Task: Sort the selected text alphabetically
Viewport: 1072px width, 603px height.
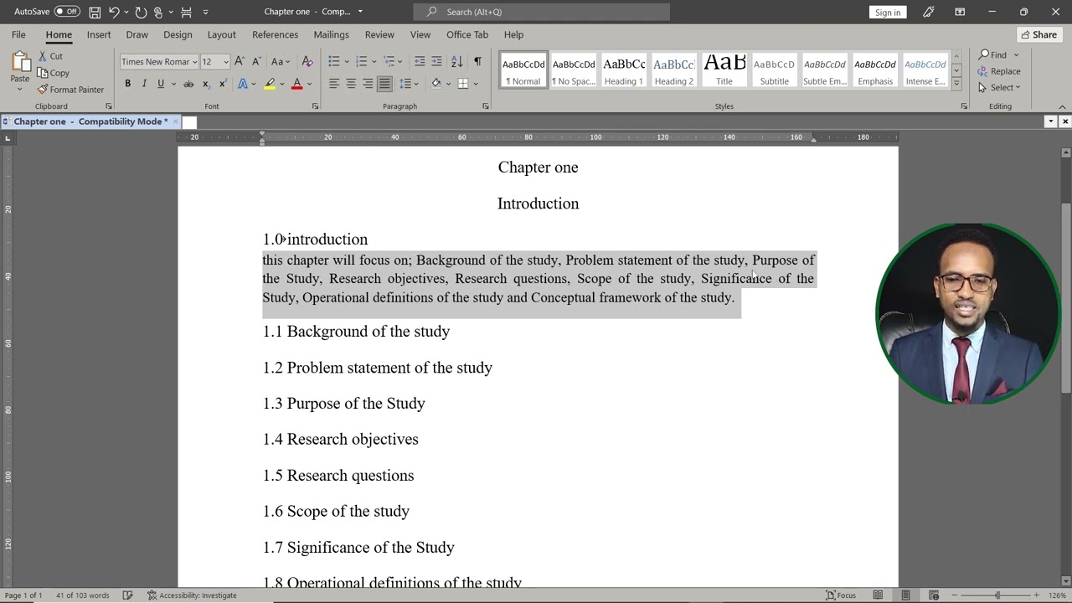Action: [456, 61]
